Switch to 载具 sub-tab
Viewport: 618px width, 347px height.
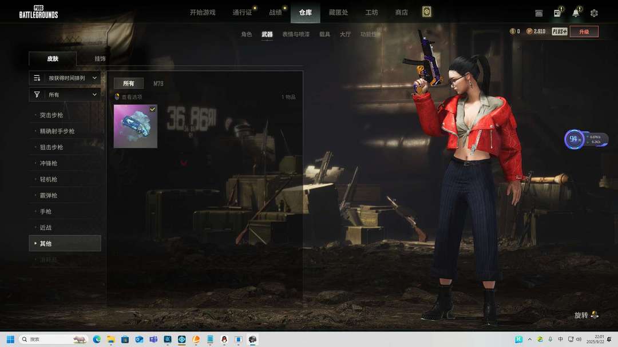pyautogui.click(x=324, y=34)
